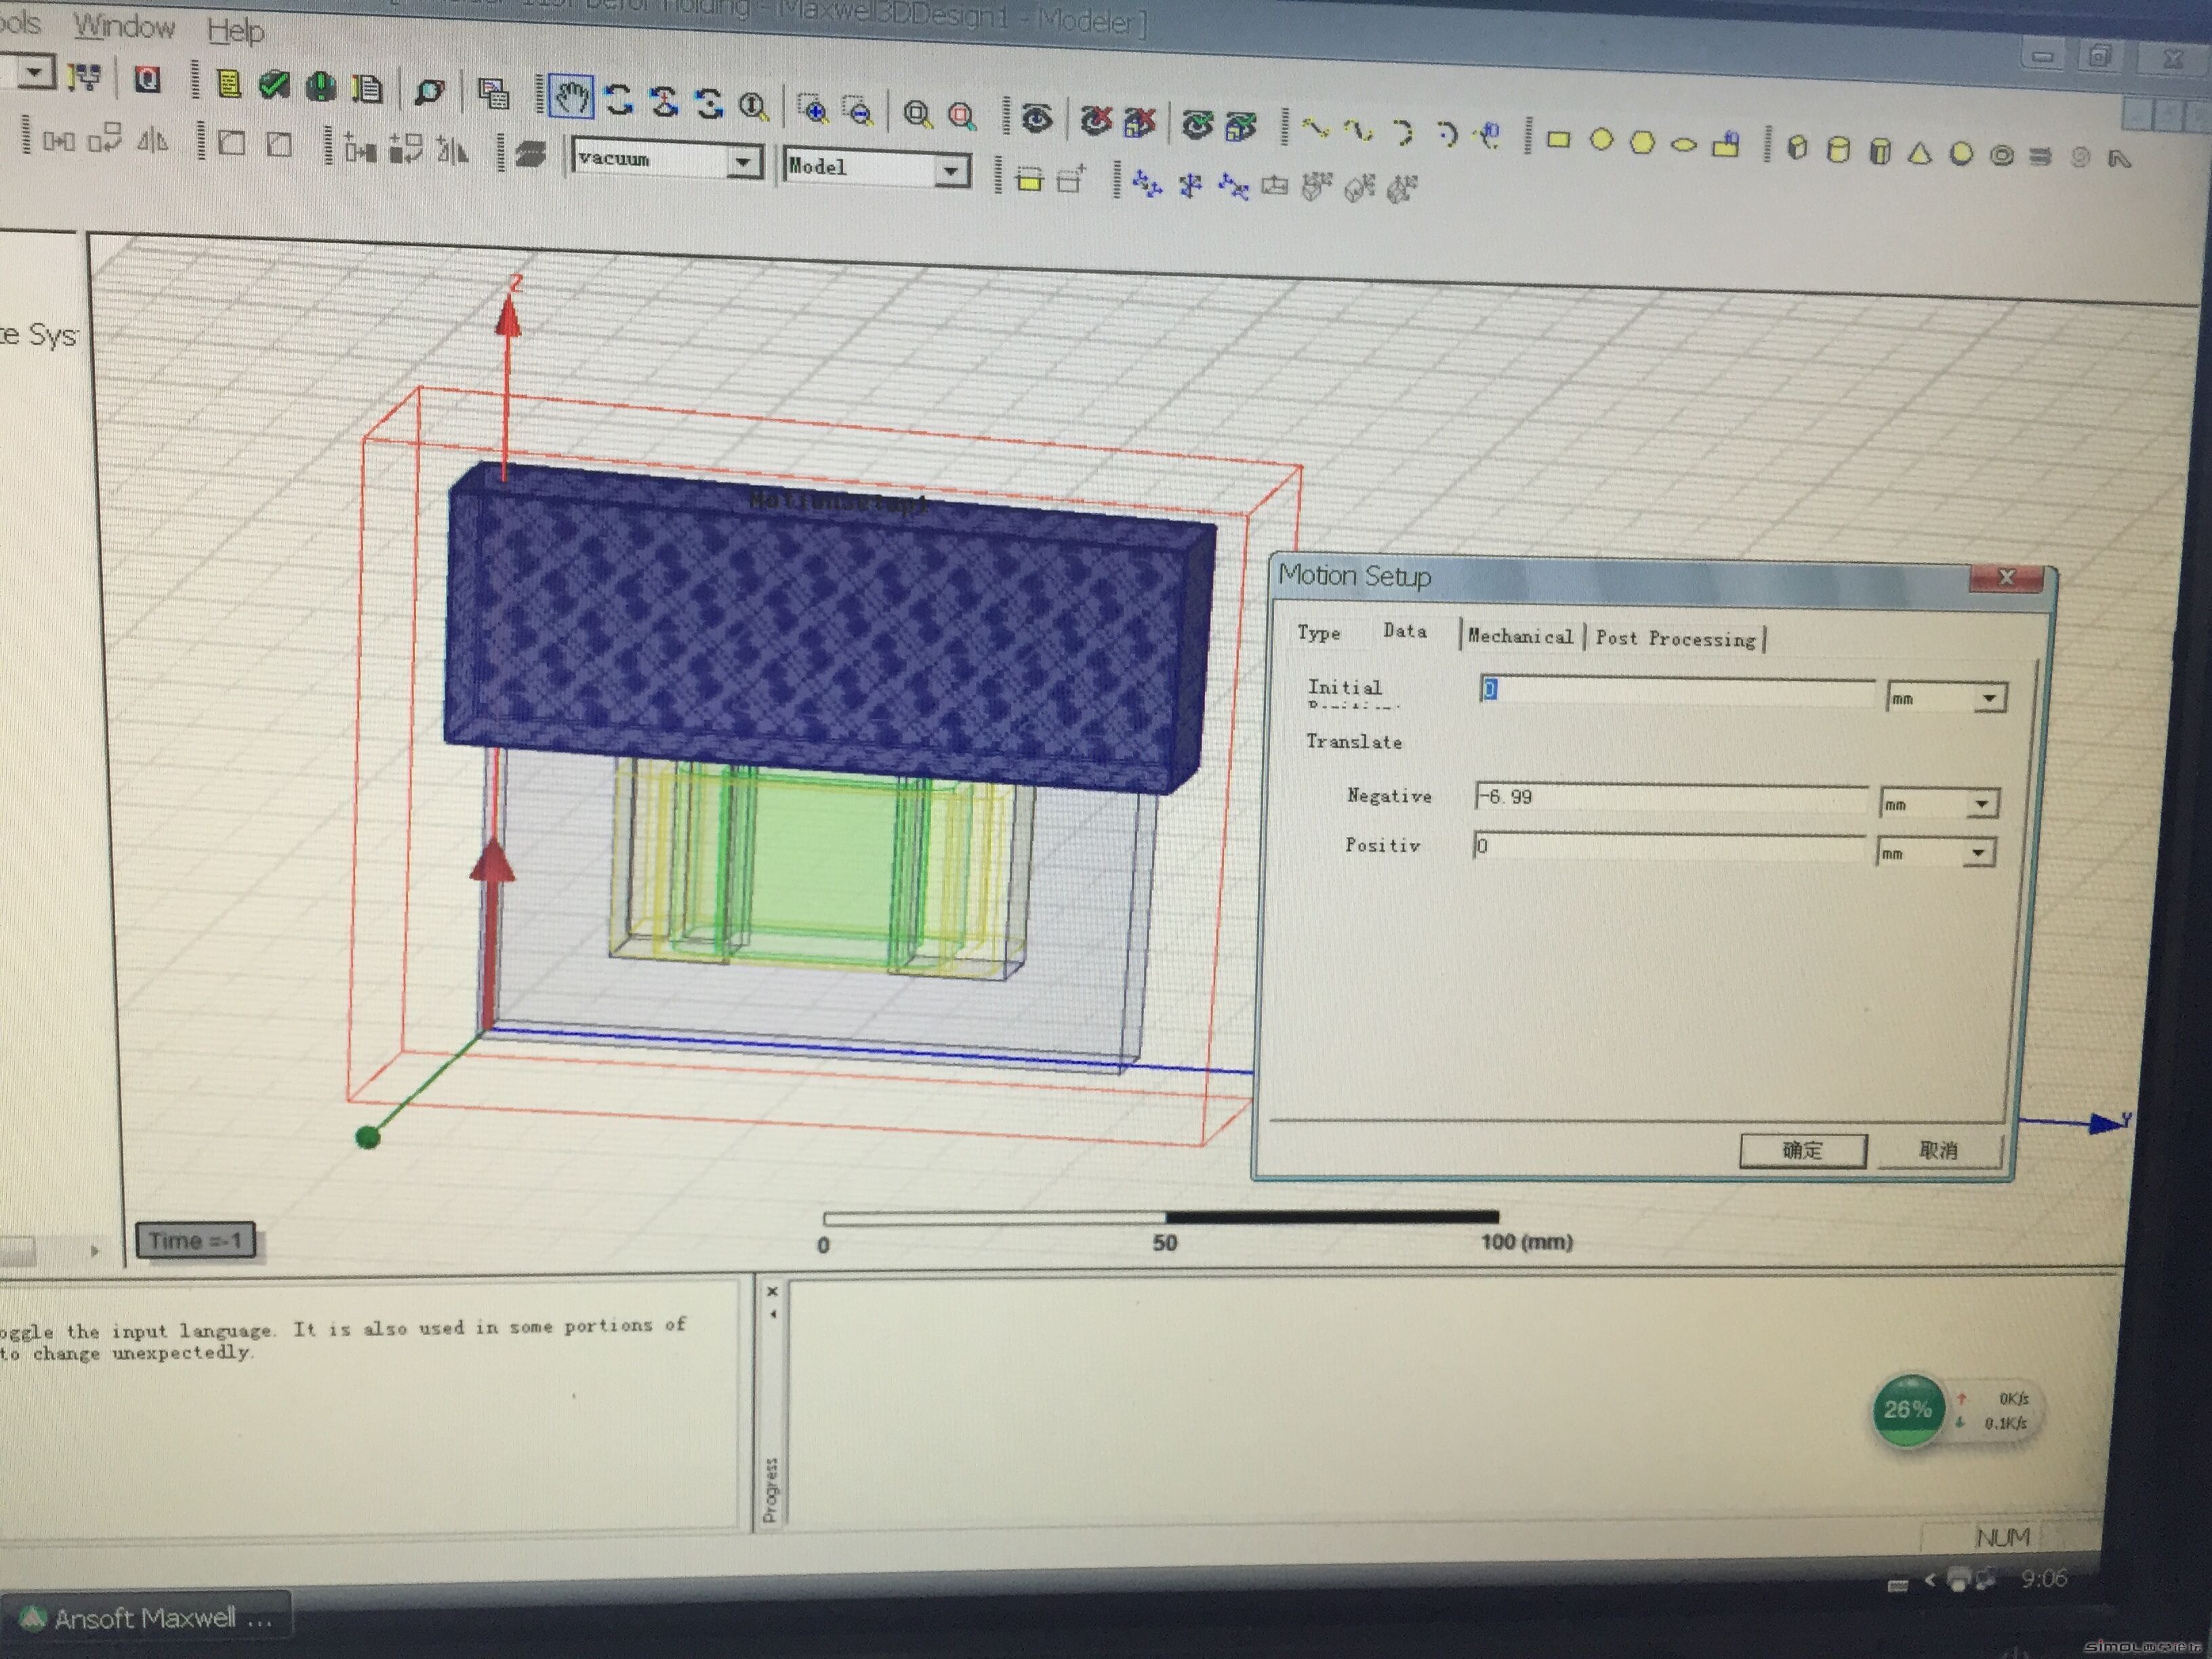This screenshot has height=1659, width=2212.
Task: Select the Draw Box 3D tool
Action: (x=1797, y=149)
